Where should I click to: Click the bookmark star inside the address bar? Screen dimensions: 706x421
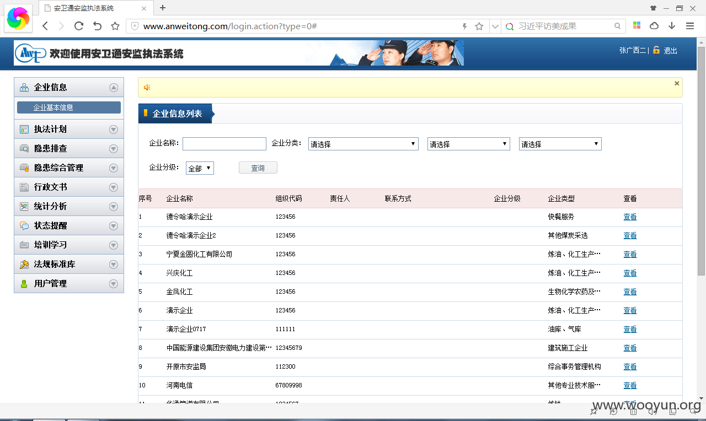(479, 26)
